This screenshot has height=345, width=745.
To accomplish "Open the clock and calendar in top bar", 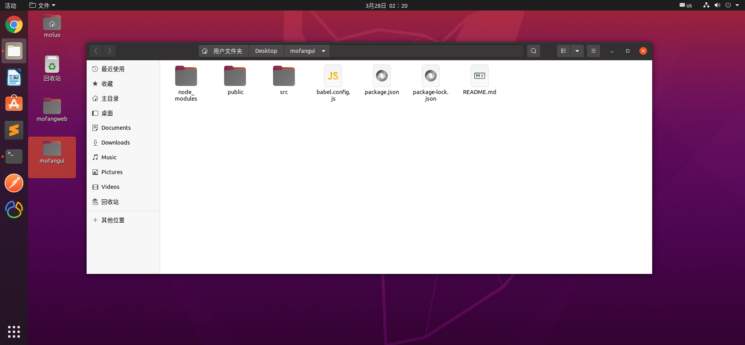I will pos(386,5).
